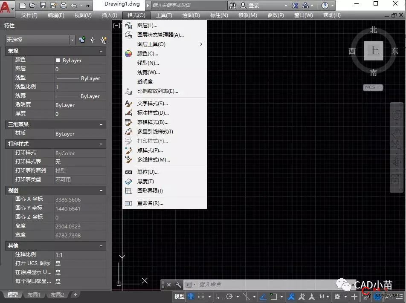This screenshot has width=406, height=303.
Task: Open the 编辑(E) menu
Action: [x=56, y=15]
